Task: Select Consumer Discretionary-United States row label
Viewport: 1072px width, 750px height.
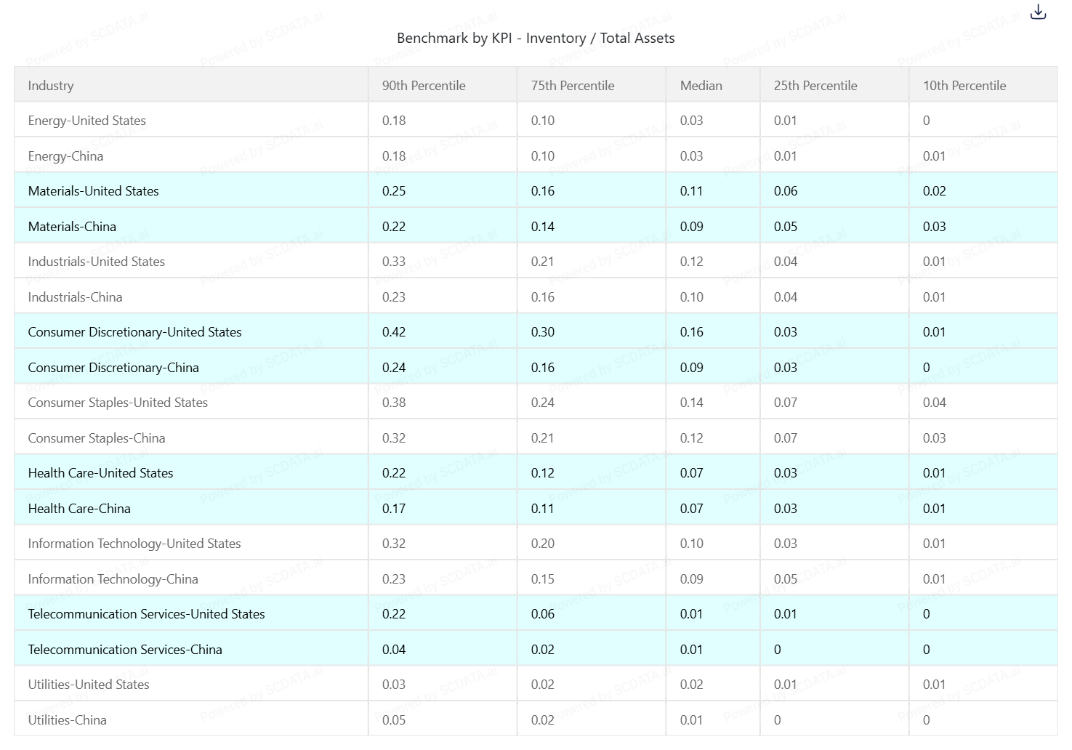Action: pos(134,332)
